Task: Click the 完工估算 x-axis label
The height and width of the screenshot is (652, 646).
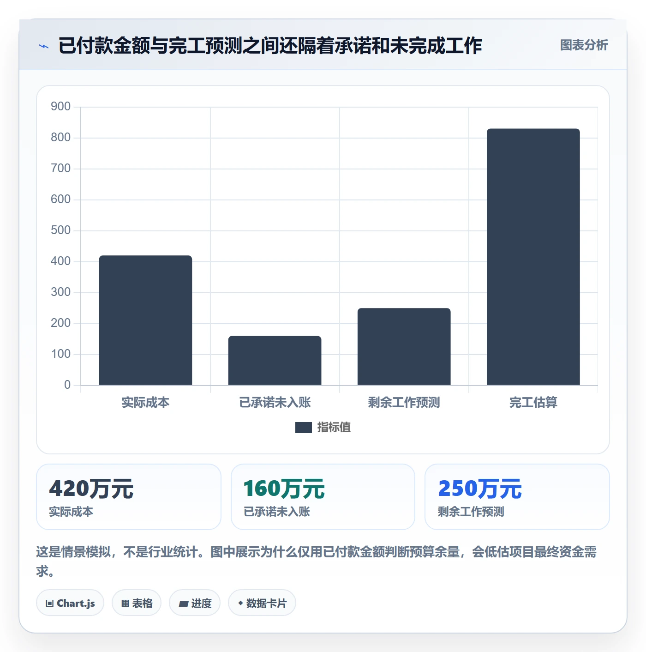Action: [533, 403]
